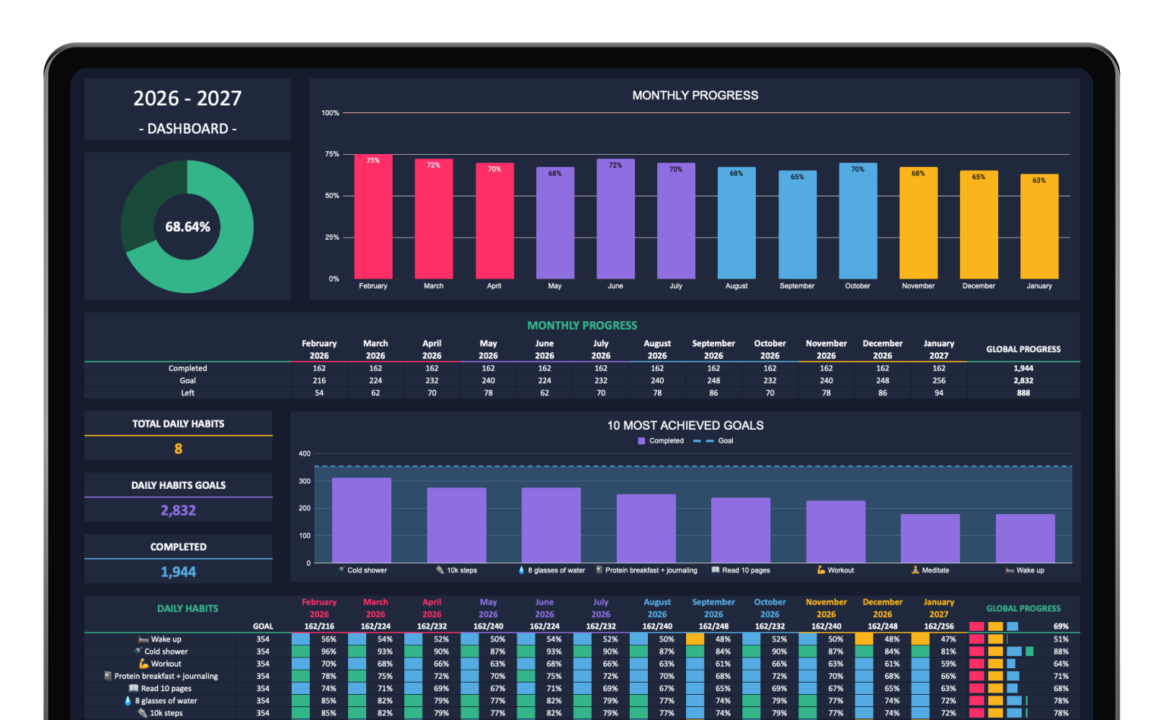Select the water drop icon in Daily Habits table
Screen dimensions: 1153x720
tap(128, 700)
